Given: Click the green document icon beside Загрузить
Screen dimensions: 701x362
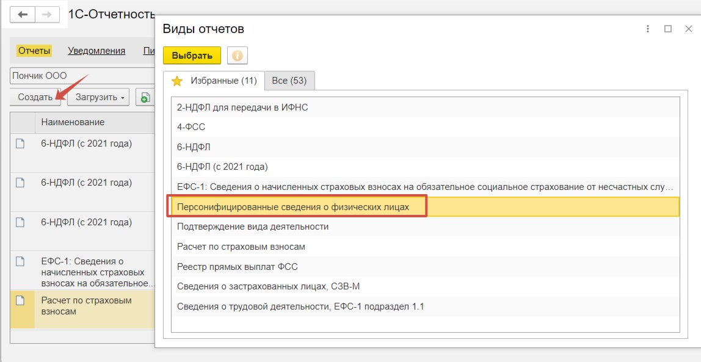Looking at the screenshot, I should pyautogui.click(x=145, y=98).
